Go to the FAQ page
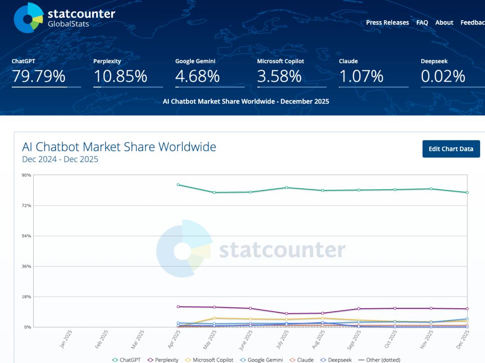 pyautogui.click(x=422, y=22)
